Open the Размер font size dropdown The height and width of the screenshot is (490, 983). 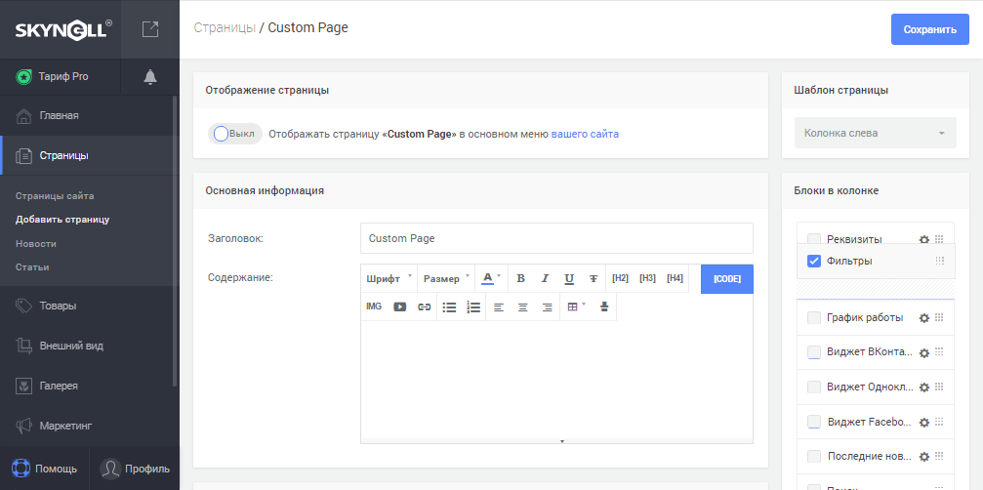[x=446, y=279]
